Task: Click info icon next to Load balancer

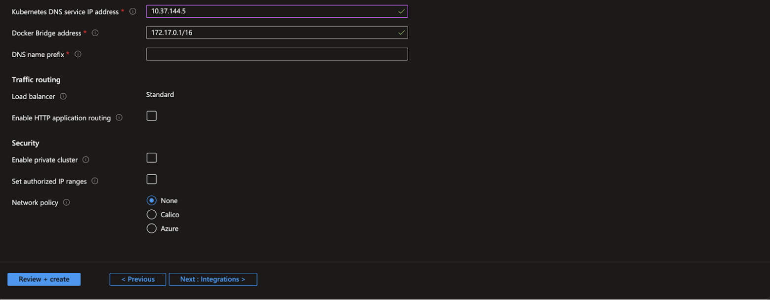Action: (x=63, y=96)
